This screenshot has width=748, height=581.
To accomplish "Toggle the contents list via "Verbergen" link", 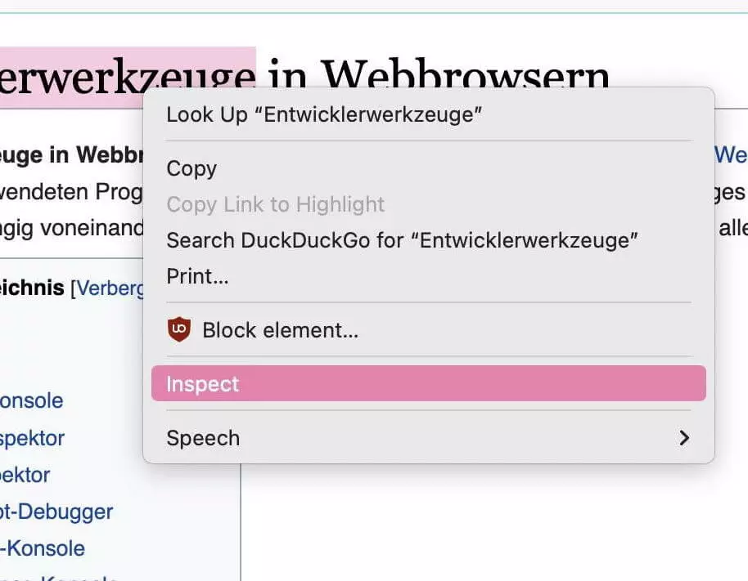I will (110, 288).
